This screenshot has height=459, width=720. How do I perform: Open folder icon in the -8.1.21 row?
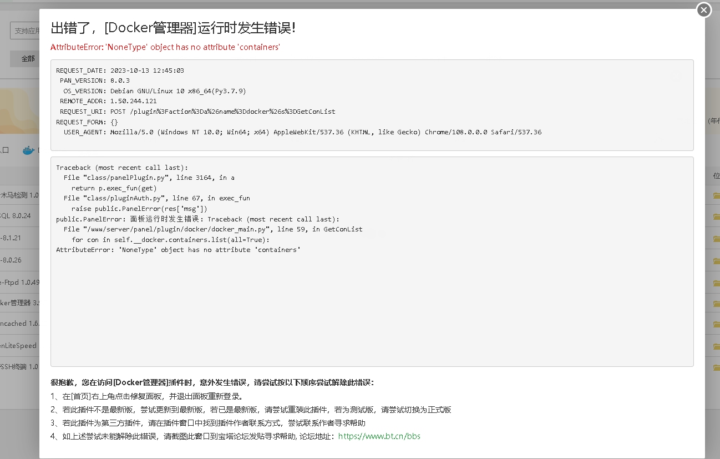716,238
